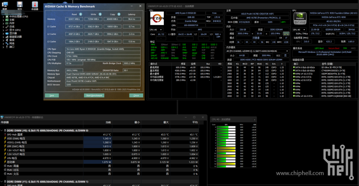
Task: Click the info icon next to Read
Action: tap(80, 14)
